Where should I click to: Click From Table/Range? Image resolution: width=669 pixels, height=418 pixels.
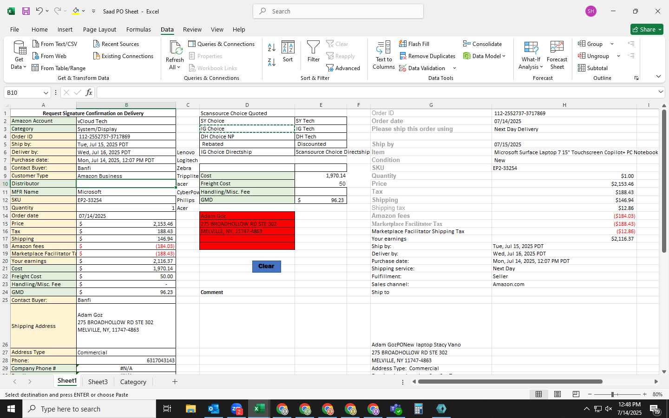59,68
